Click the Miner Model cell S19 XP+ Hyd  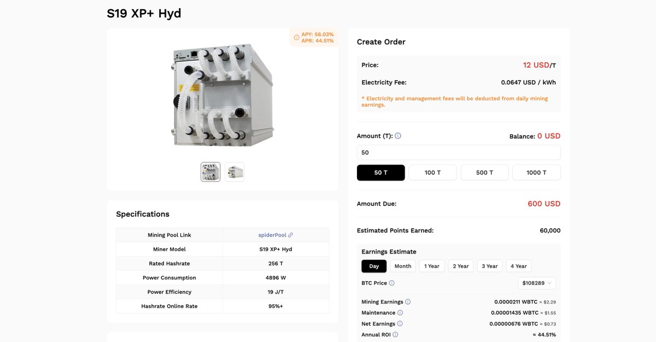[276, 249]
